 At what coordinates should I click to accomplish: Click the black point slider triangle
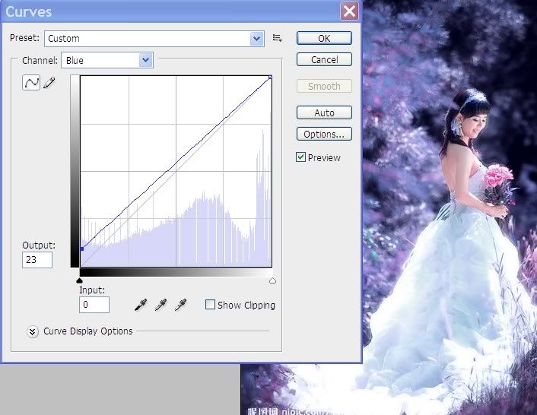(80, 280)
